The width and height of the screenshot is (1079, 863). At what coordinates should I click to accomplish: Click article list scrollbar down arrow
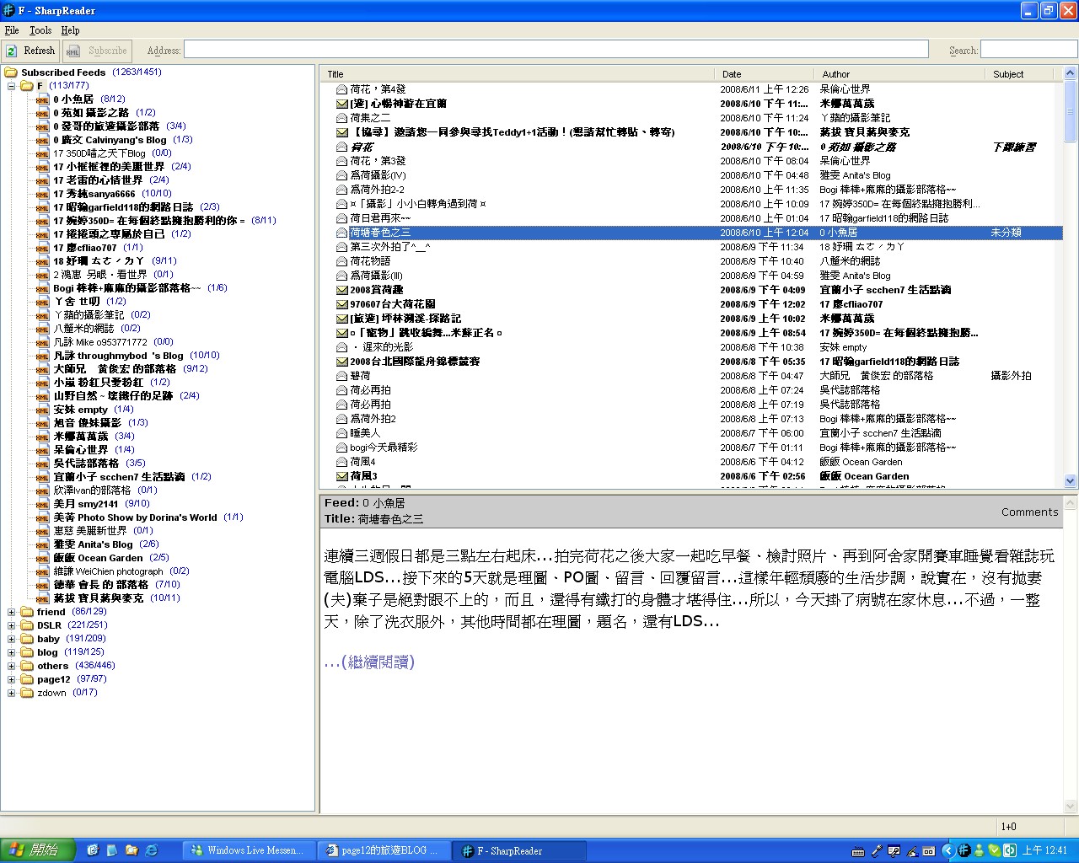point(1071,481)
